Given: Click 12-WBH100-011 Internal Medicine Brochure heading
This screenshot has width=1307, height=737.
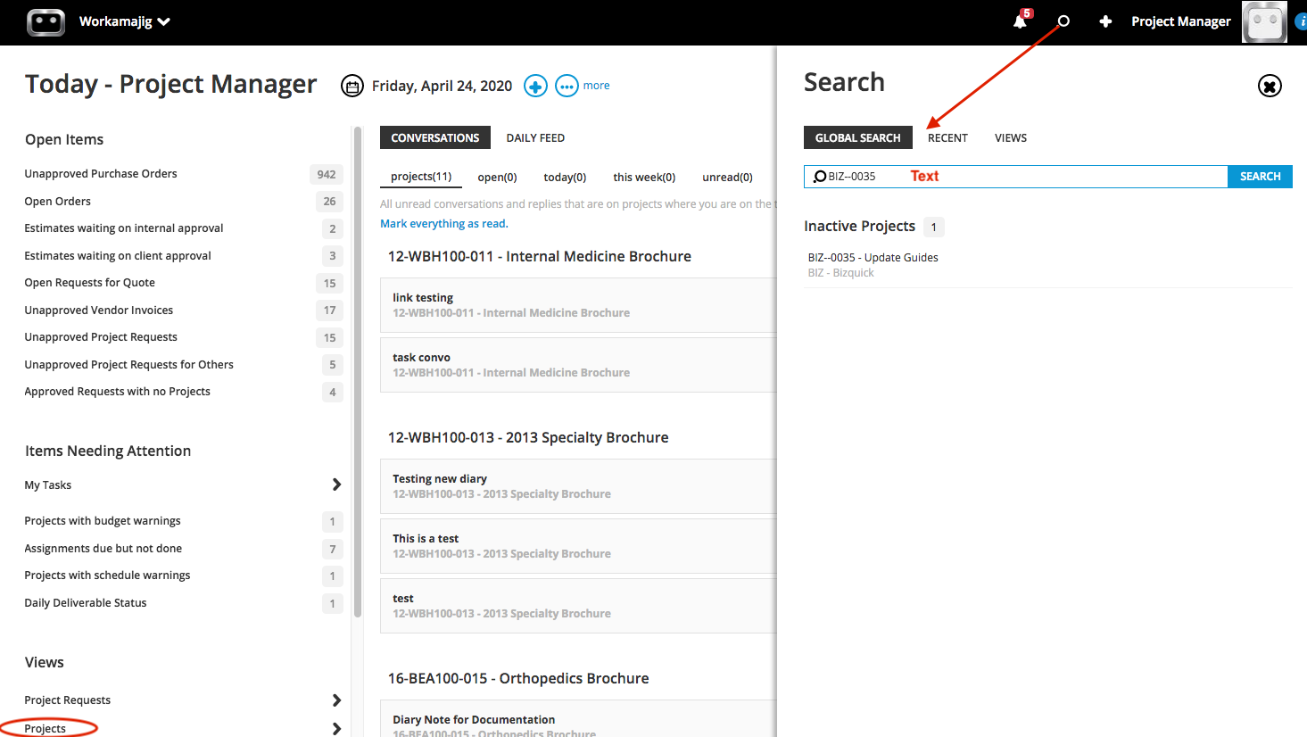Looking at the screenshot, I should pos(540,257).
